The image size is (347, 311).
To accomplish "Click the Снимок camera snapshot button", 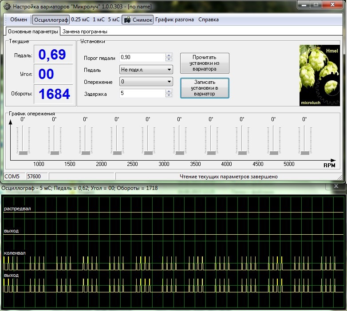I will pos(138,20).
